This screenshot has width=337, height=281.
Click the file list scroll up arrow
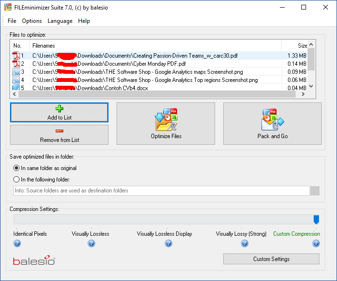(x=311, y=44)
